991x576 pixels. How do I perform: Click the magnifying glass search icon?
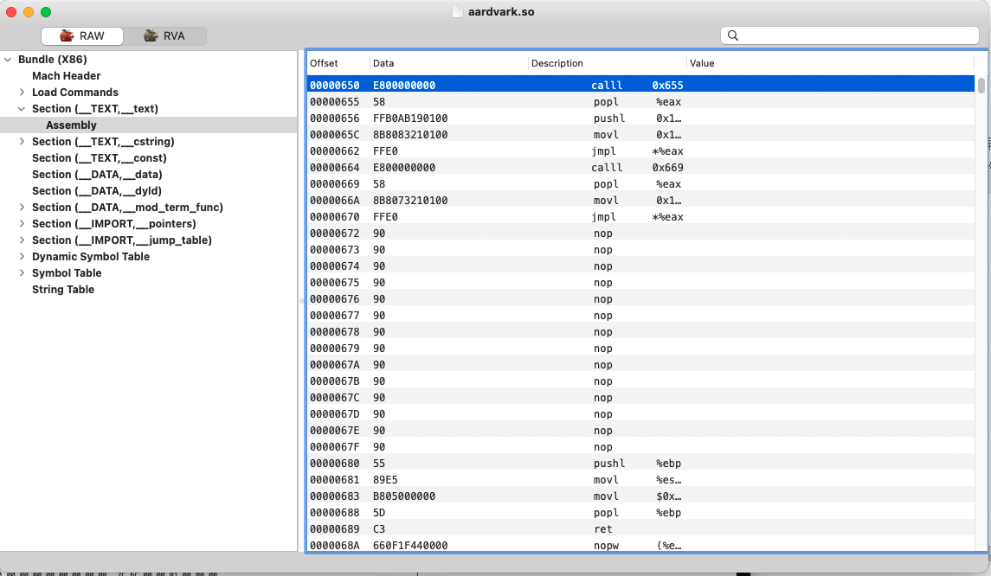point(732,35)
